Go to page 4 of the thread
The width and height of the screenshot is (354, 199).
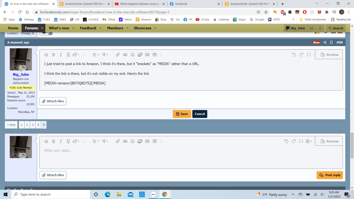coord(38,125)
